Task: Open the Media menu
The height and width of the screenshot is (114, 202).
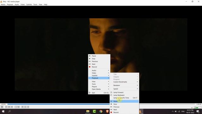Action: (3, 4)
